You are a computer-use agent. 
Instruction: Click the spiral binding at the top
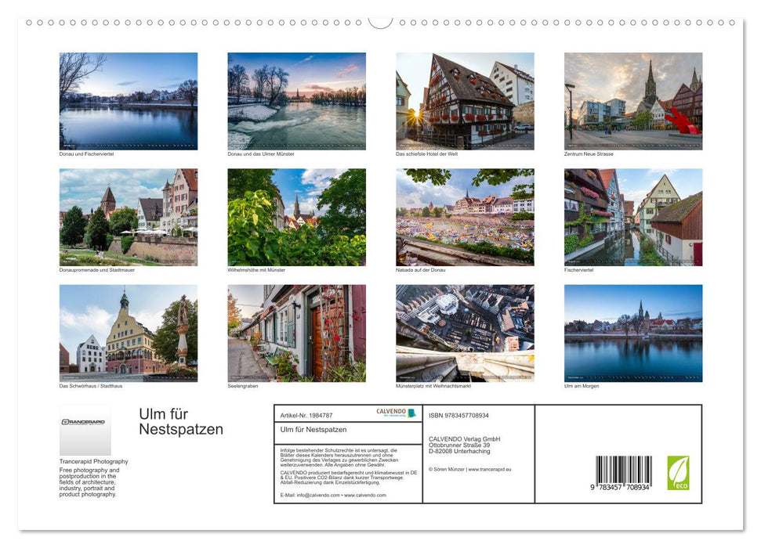click(380, 22)
